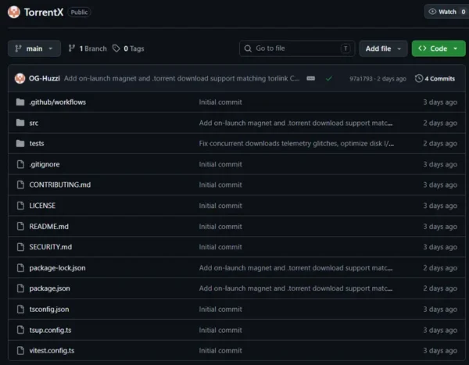Open the tests folder icon
469x365 pixels.
tap(20, 143)
